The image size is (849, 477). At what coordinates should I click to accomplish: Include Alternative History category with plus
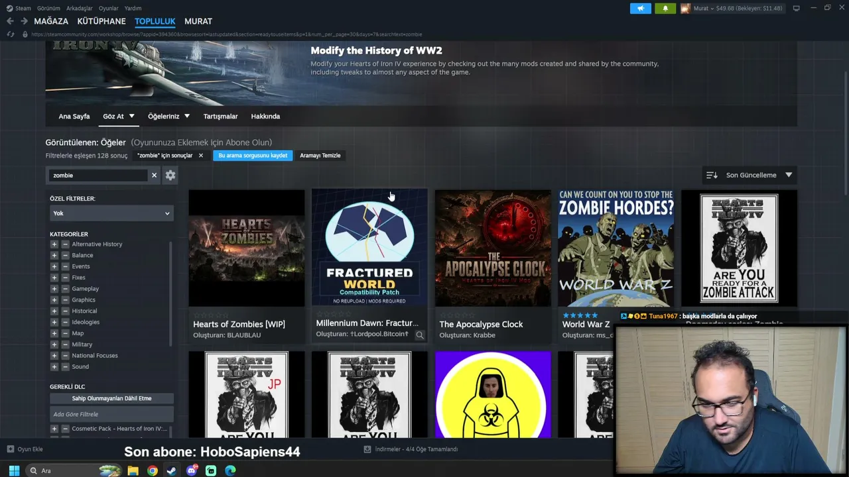[54, 244]
